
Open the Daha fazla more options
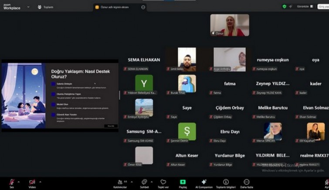246,182
